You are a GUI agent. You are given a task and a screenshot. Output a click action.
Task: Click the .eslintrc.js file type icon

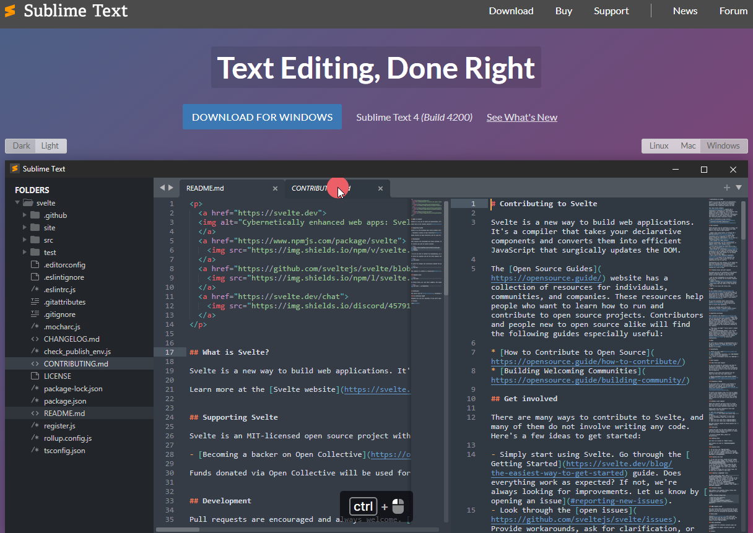click(35, 290)
